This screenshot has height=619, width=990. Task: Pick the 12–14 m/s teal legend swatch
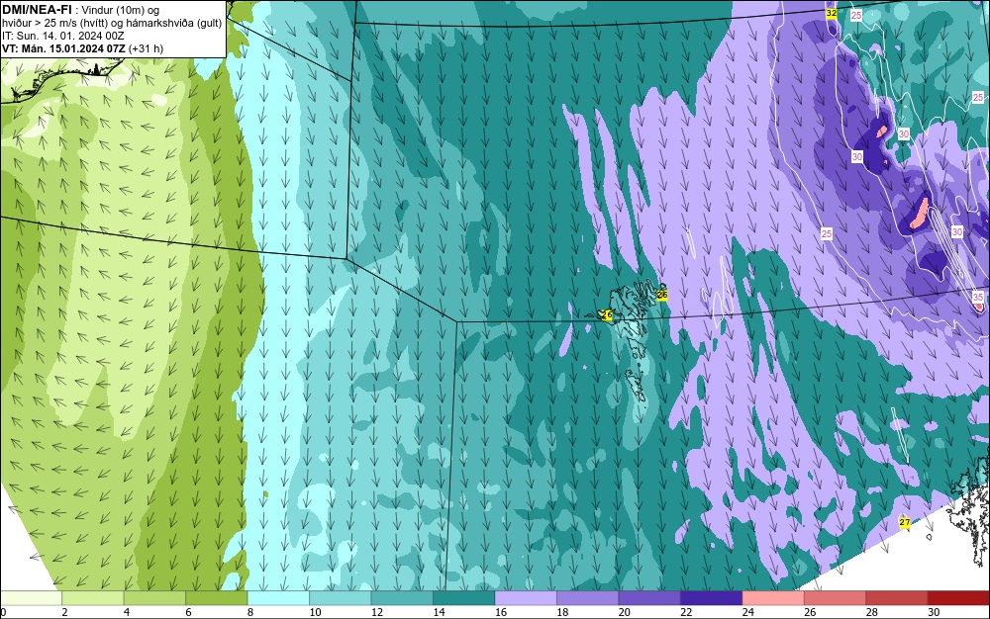coord(402,598)
